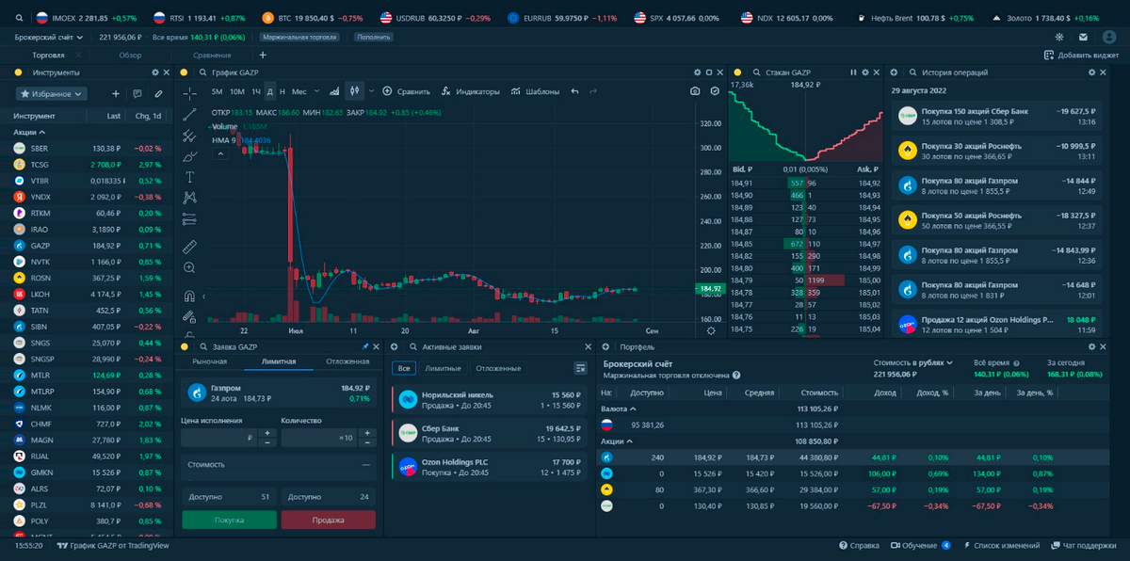Open the Стоимость в рублях currency dropdown
This screenshot has width=1130, height=561.
(913, 362)
